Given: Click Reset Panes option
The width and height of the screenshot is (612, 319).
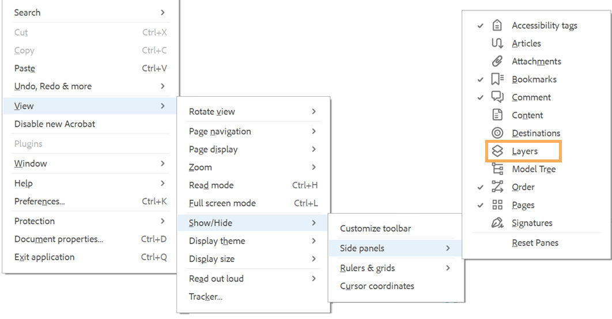Looking at the screenshot, I should click(x=535, y=242).
